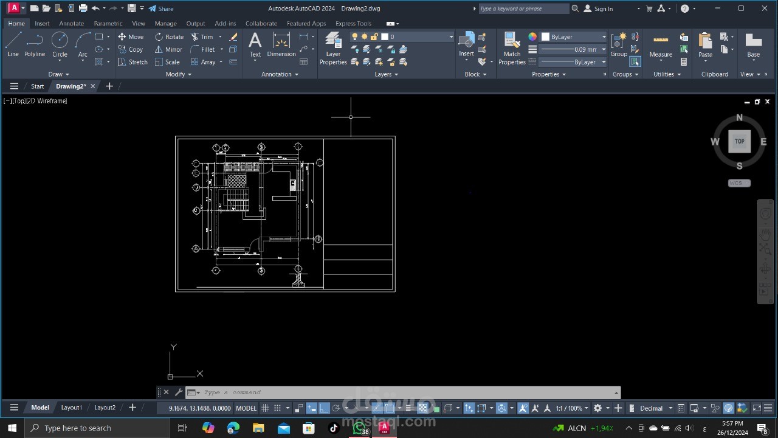Expand the Layers panel dropdown

tap(387, 74)
